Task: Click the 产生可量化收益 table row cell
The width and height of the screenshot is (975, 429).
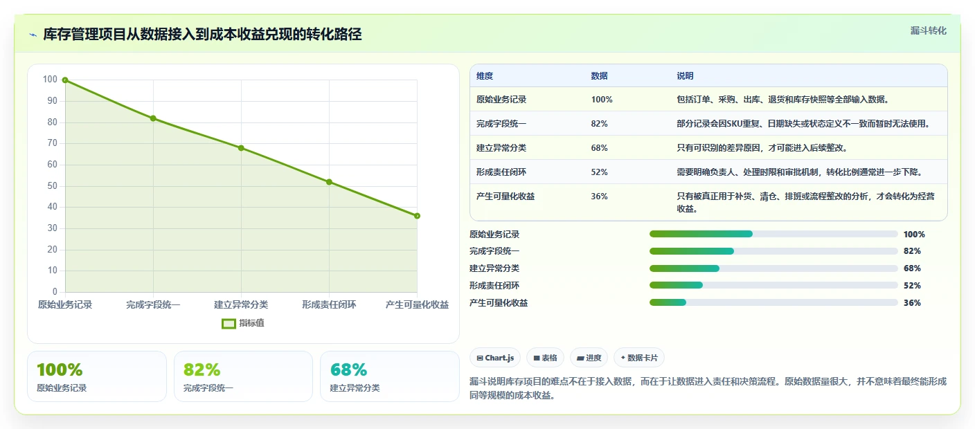Action: tap(506, 197)
